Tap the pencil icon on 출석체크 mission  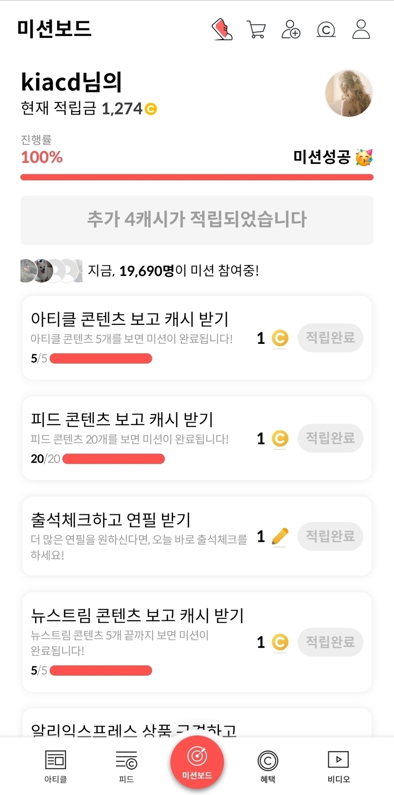tap(280, 537)
